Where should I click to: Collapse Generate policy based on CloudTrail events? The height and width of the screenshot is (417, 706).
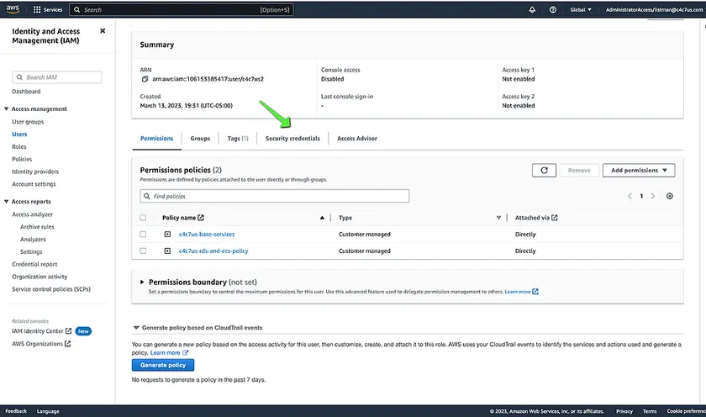coord(136,327)
